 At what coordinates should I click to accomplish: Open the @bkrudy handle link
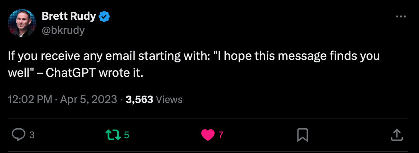63,30
